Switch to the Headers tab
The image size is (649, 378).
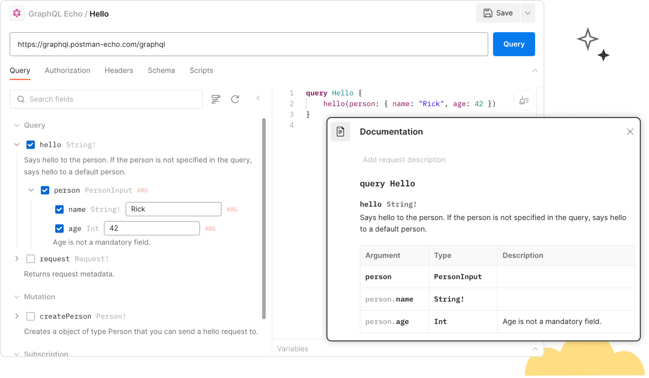point(119,70)
